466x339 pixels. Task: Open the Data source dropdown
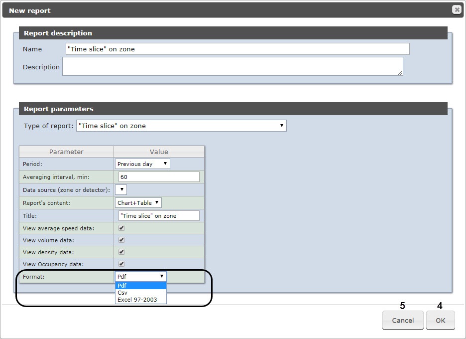(121, 189)
